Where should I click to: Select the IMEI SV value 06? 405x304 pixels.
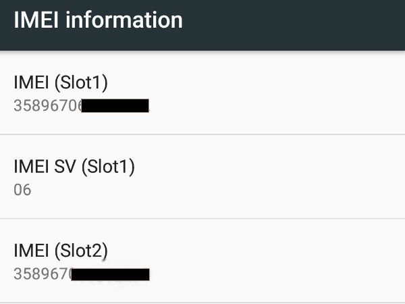pyautogui.click(x=22, y=190)
